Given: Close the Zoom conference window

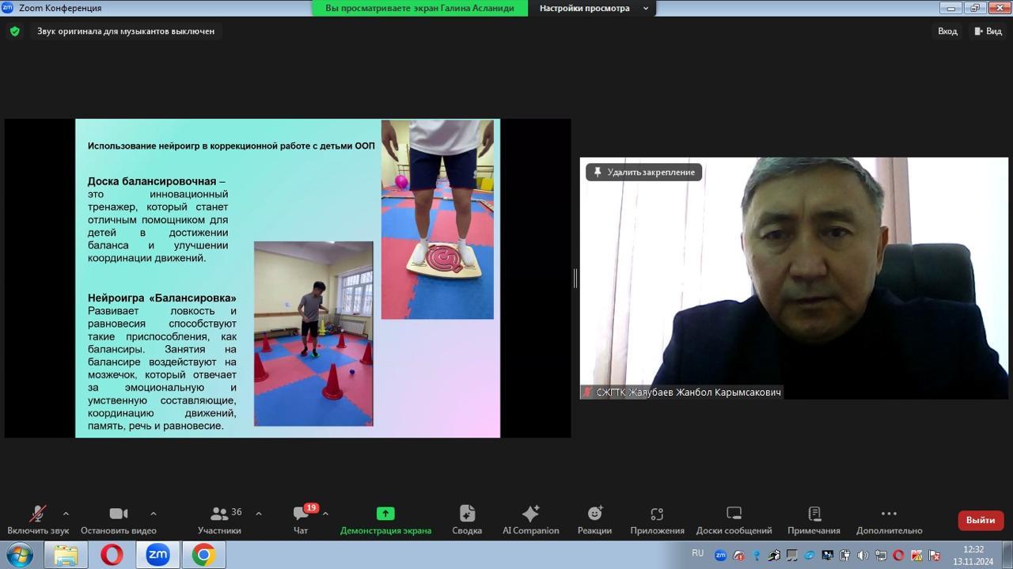Looking at the screenshot, I should click(x=998, y=8).
